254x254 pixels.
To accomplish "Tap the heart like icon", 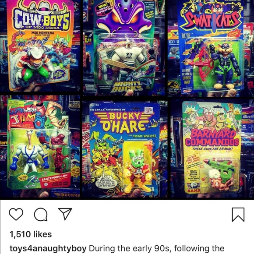I will (16, 214).
